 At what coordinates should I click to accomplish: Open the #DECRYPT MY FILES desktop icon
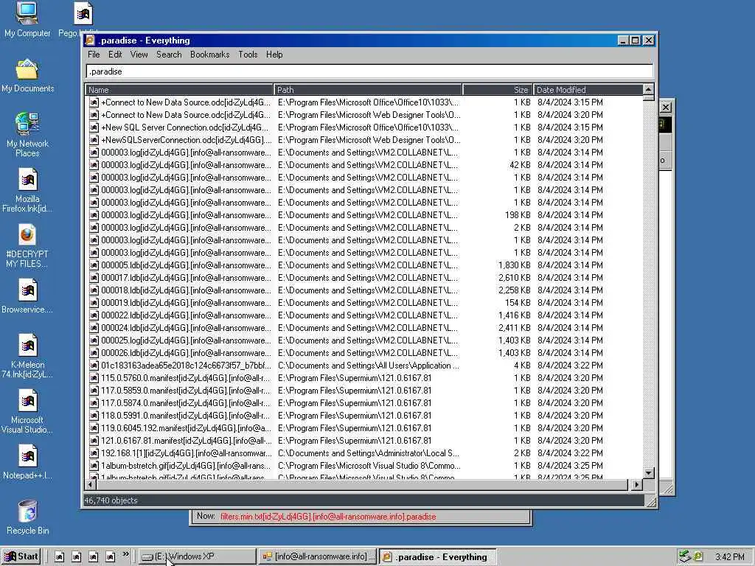27,245
